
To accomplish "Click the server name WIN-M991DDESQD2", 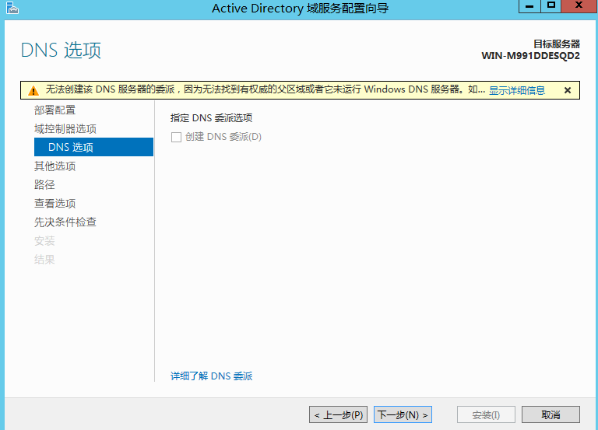I will [530, 56].
